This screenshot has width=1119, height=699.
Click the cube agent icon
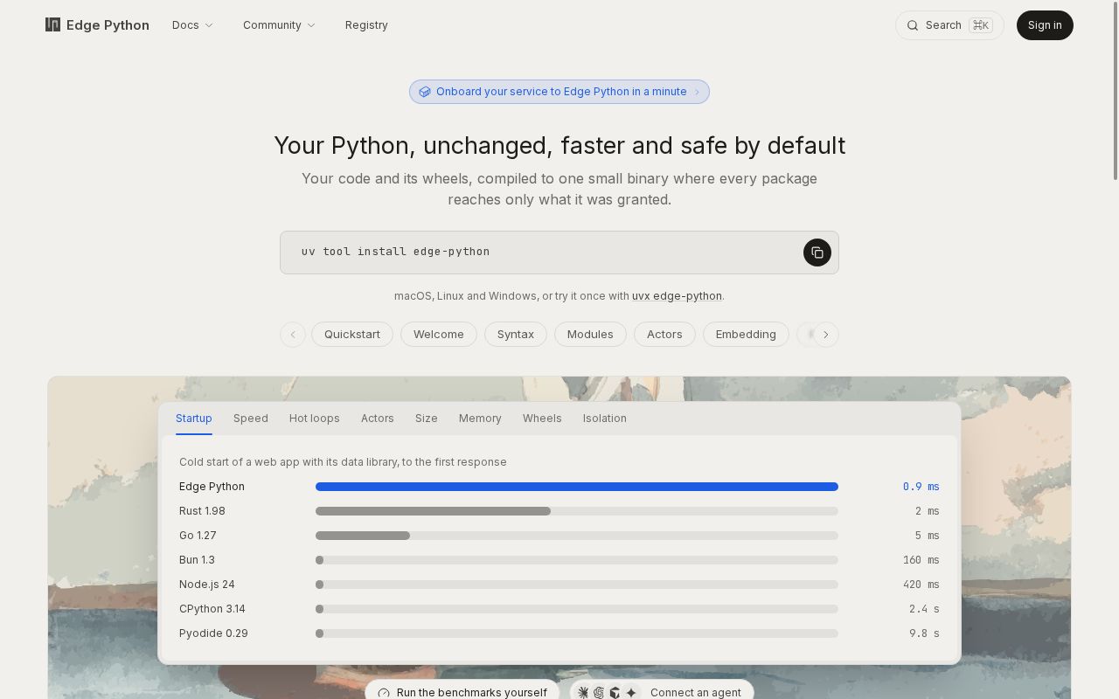(x=615, y=693)
